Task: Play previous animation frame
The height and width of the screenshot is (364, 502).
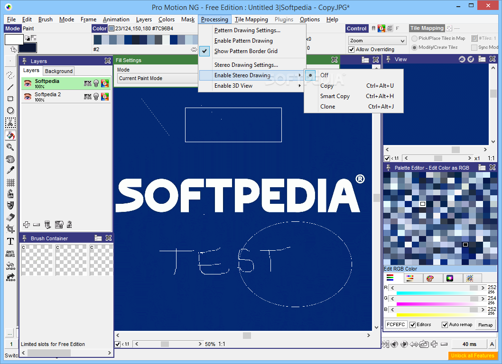Action: tap(394, 344)
